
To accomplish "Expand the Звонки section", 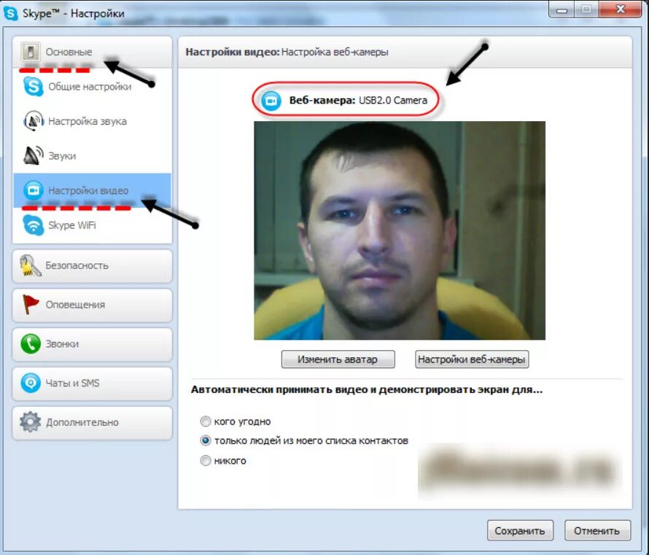I will [x=92, y=344].
